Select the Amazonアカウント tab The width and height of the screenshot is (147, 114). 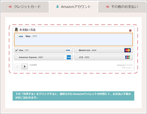[73, 7]
